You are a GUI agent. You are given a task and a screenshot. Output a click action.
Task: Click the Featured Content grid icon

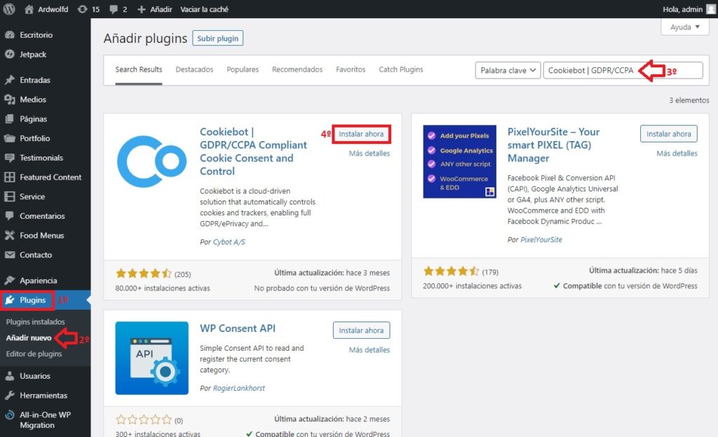10,177
